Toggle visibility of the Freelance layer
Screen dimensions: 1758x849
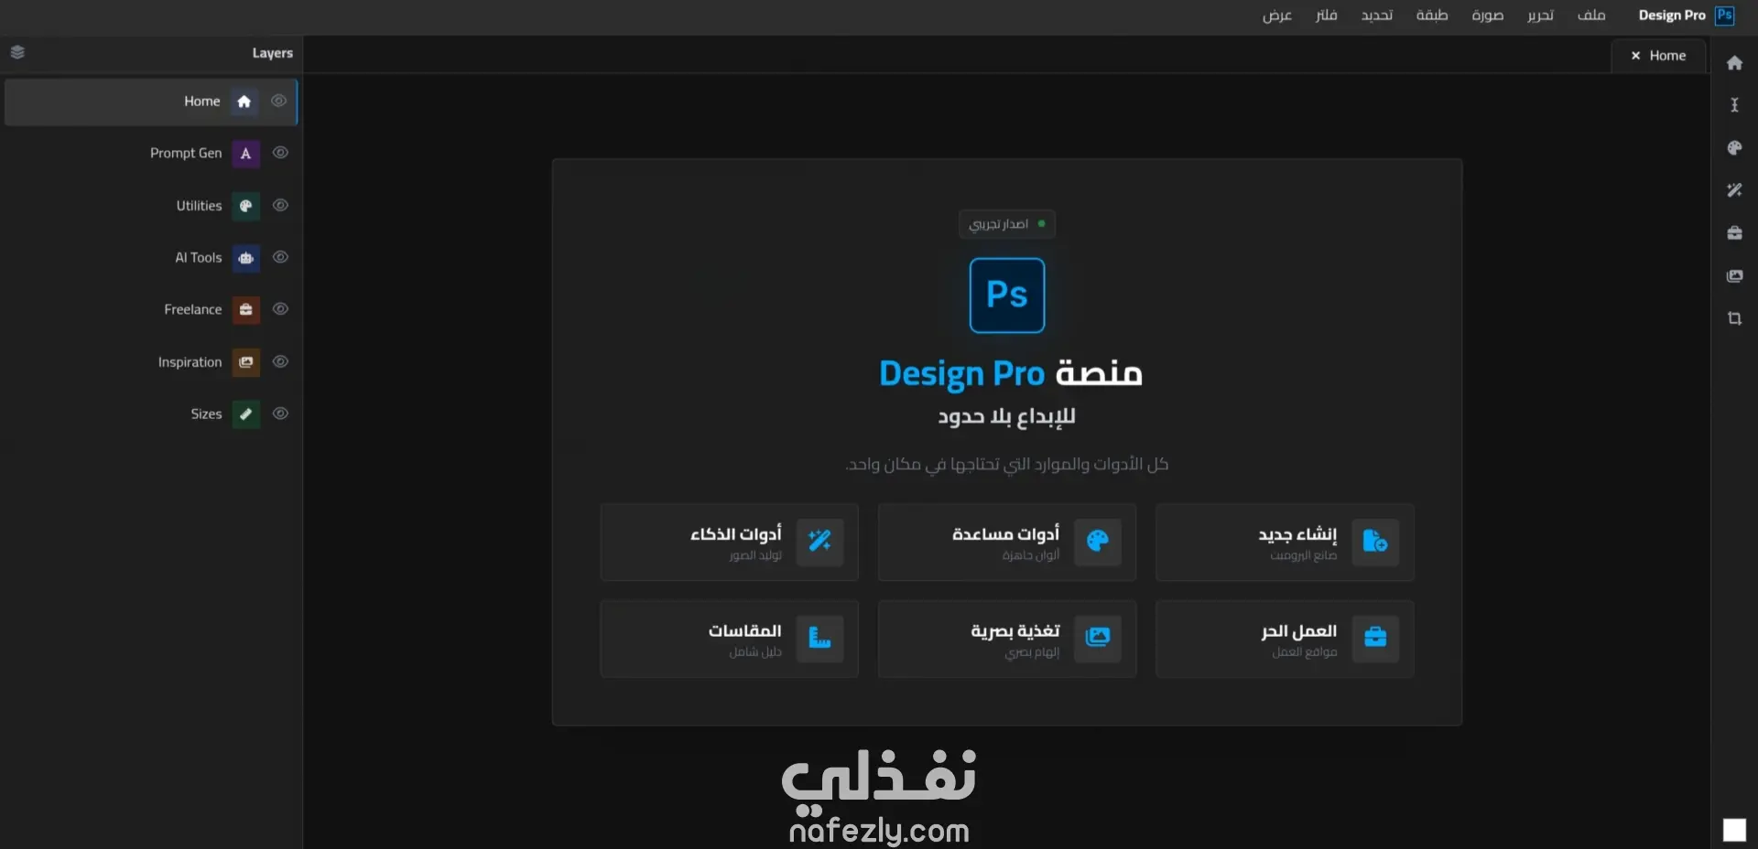click(281, 309)
